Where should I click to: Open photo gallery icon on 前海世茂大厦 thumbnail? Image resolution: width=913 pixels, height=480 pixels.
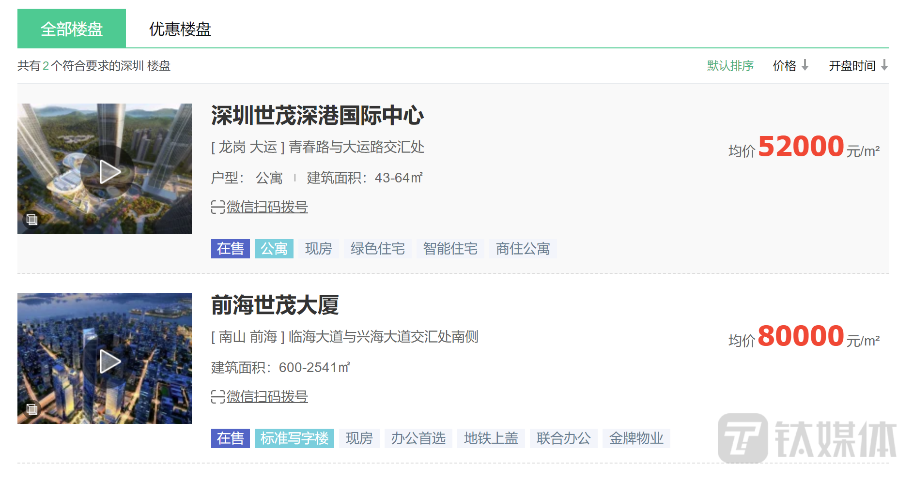click(32, 409)
